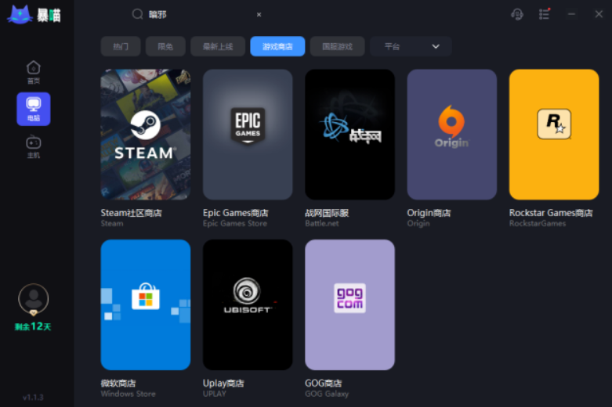Select the Microsoft Windows Store tile
612x407 pixels.
tap(146, 304)
